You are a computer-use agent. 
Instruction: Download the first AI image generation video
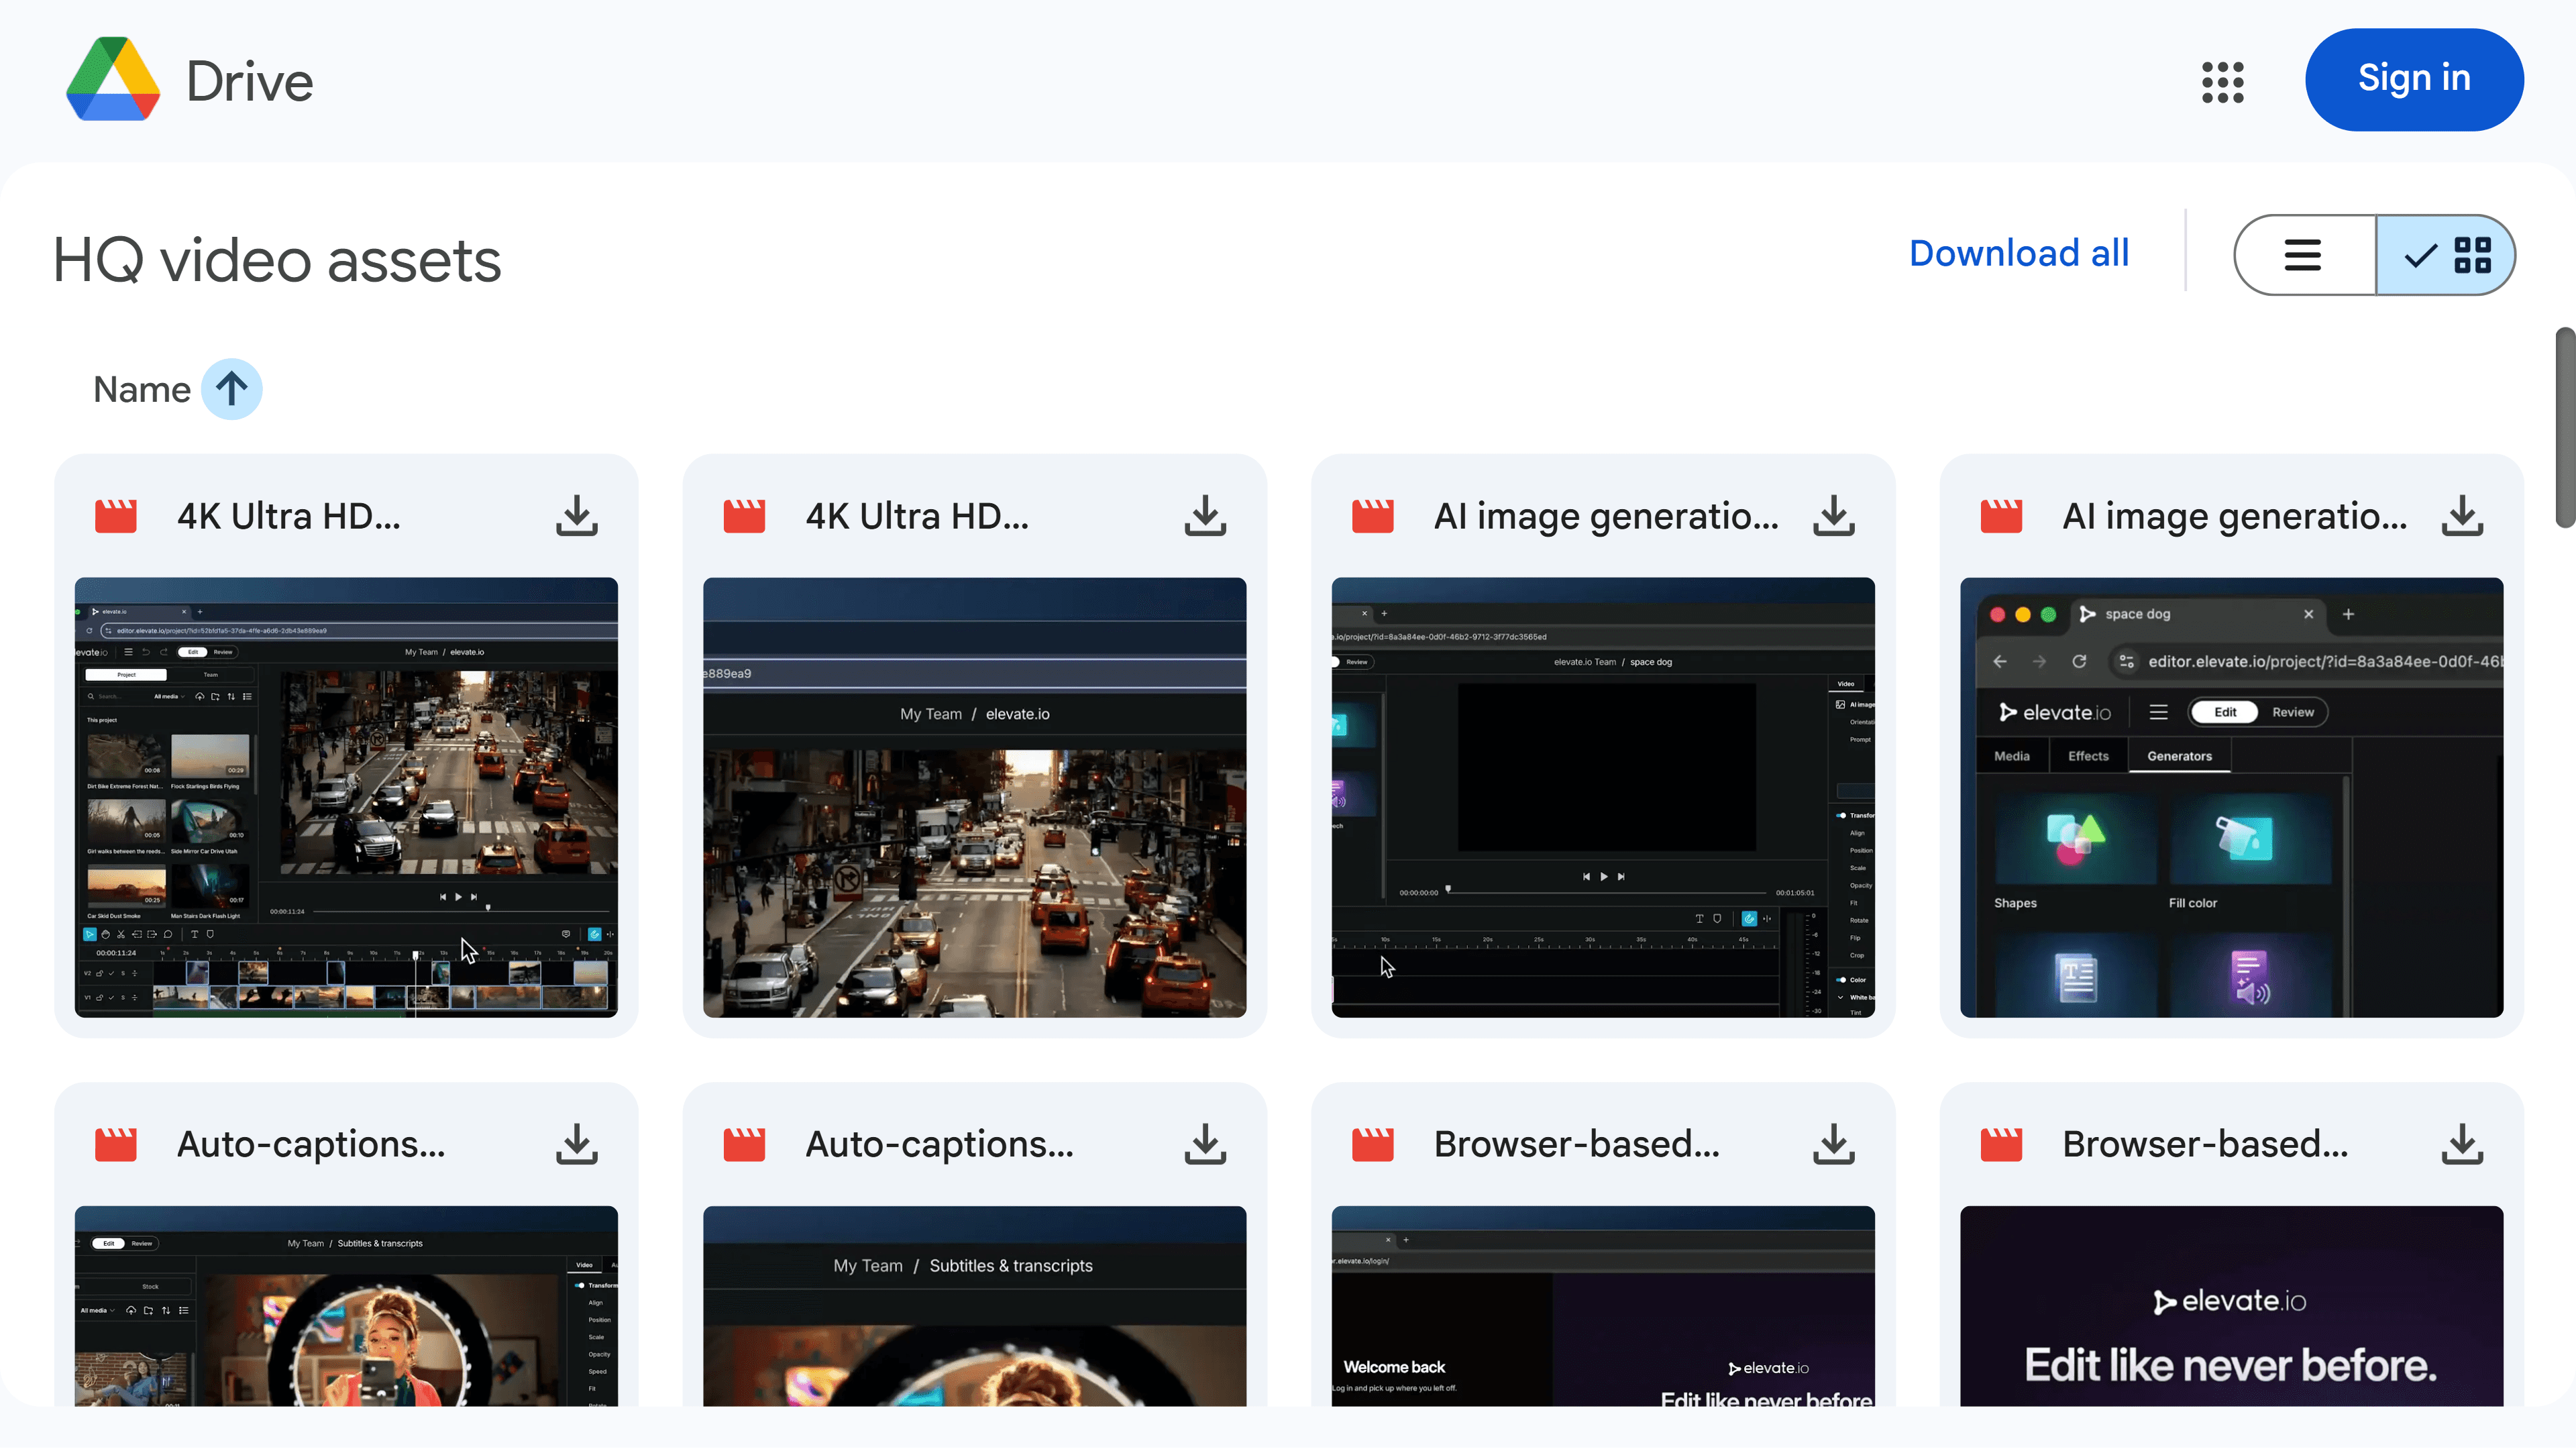coord(1833,516)
